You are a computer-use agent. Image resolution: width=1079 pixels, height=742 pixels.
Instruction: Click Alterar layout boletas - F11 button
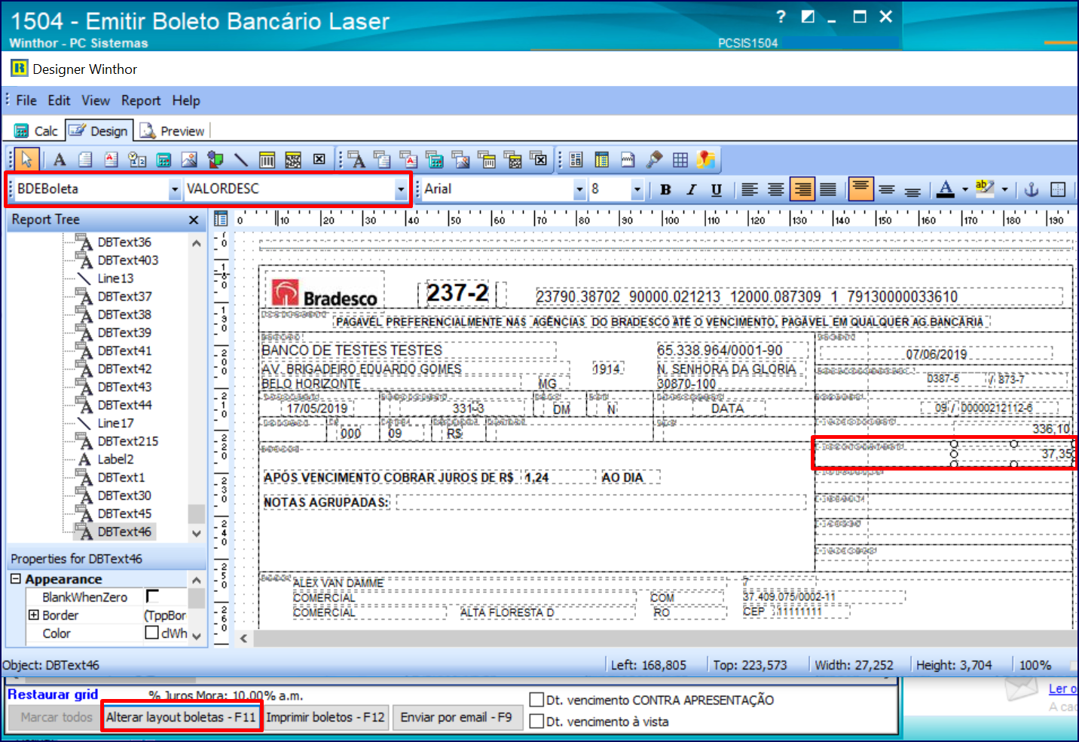(x=181, y=717)
